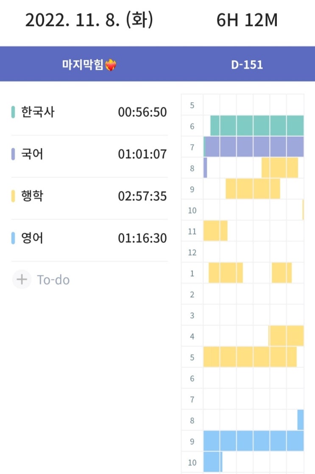Click the green 한국사 color marker
The image size is (315, 474).
(13, 112)
